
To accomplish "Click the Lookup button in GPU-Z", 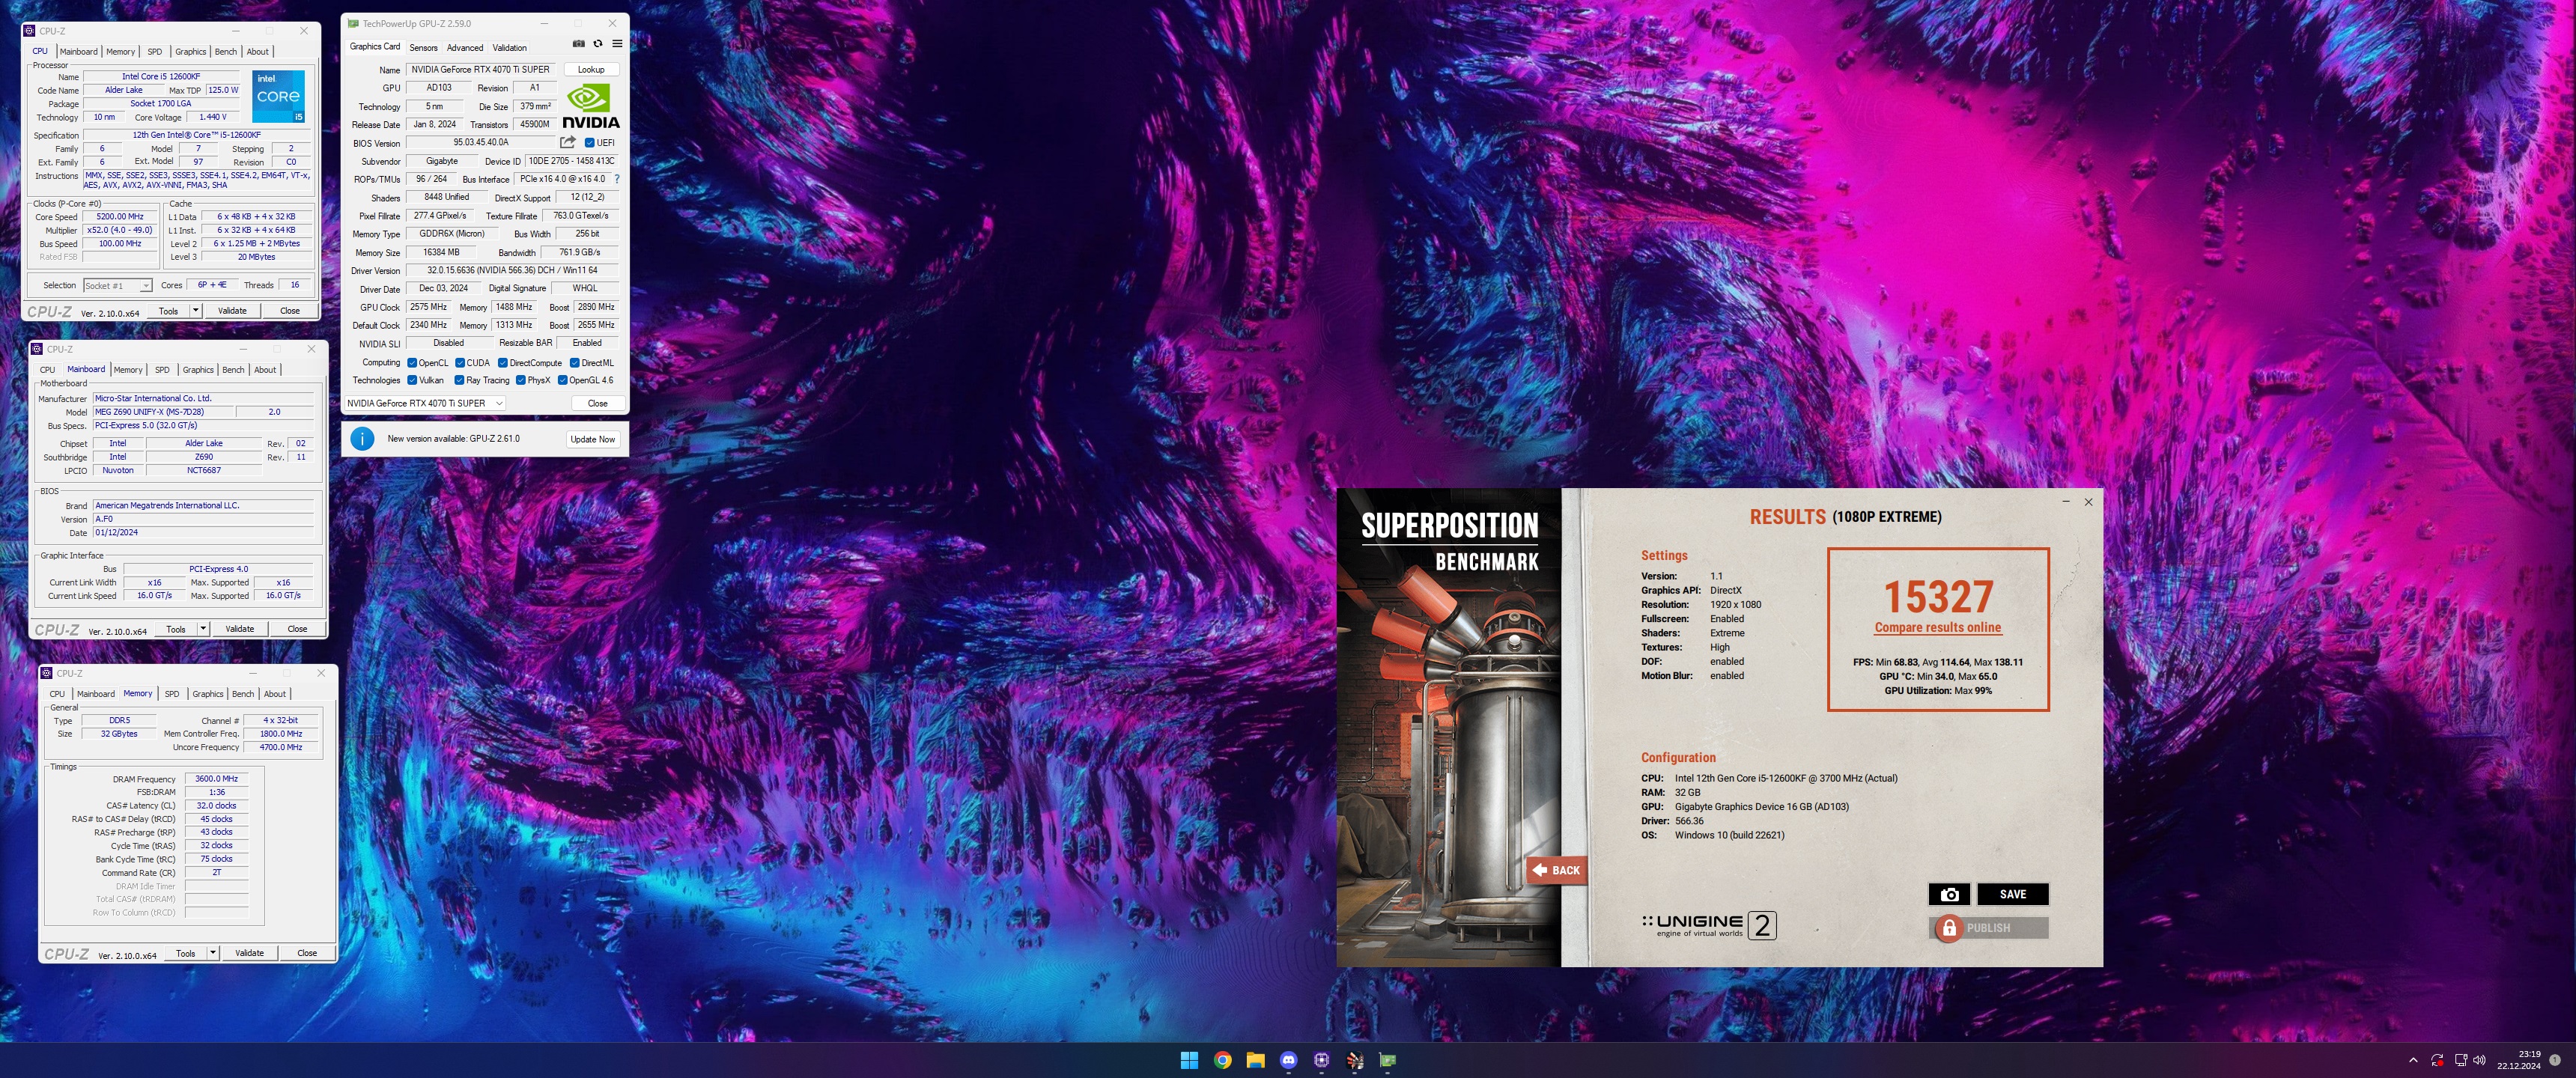I will 591,69.
